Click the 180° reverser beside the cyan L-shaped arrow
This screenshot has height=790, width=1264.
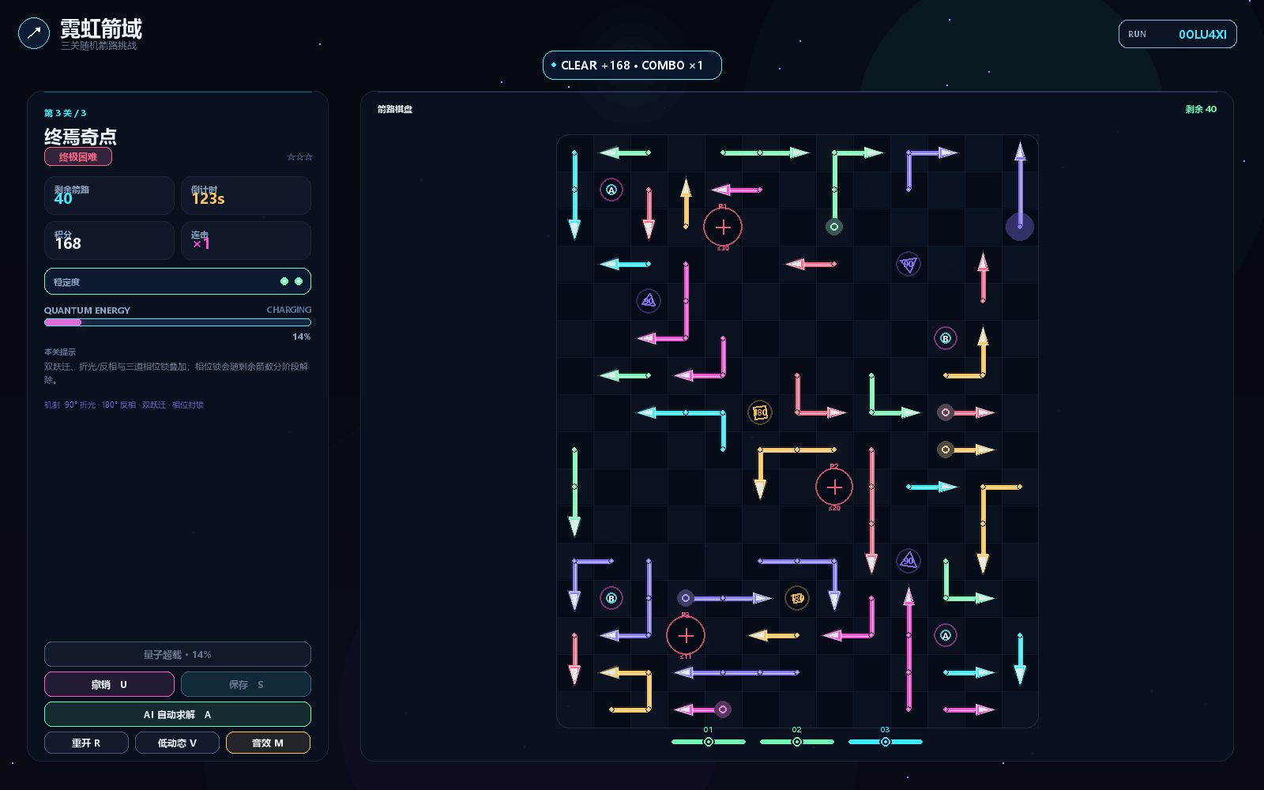pyautogui.click(x=760, y=412)
